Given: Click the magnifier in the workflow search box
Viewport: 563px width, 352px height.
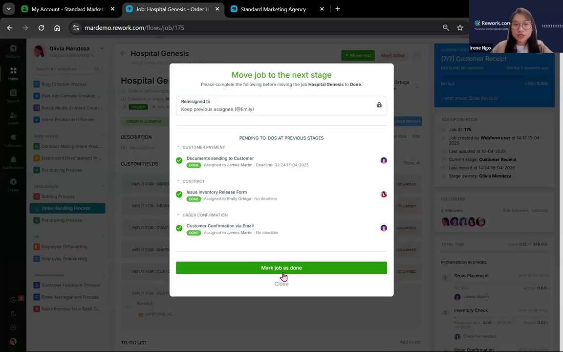Looking at the screenshot, I should click(x=96, y=68).
